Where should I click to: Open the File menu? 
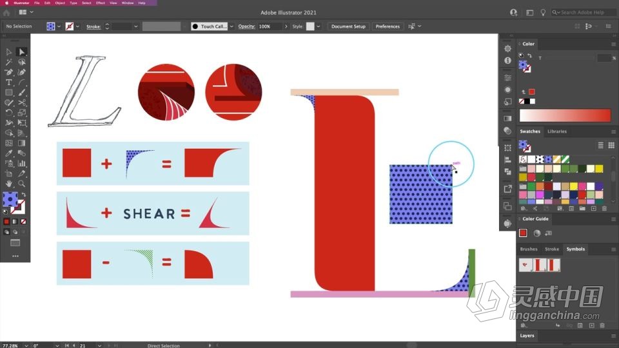(x=37, y=3)
